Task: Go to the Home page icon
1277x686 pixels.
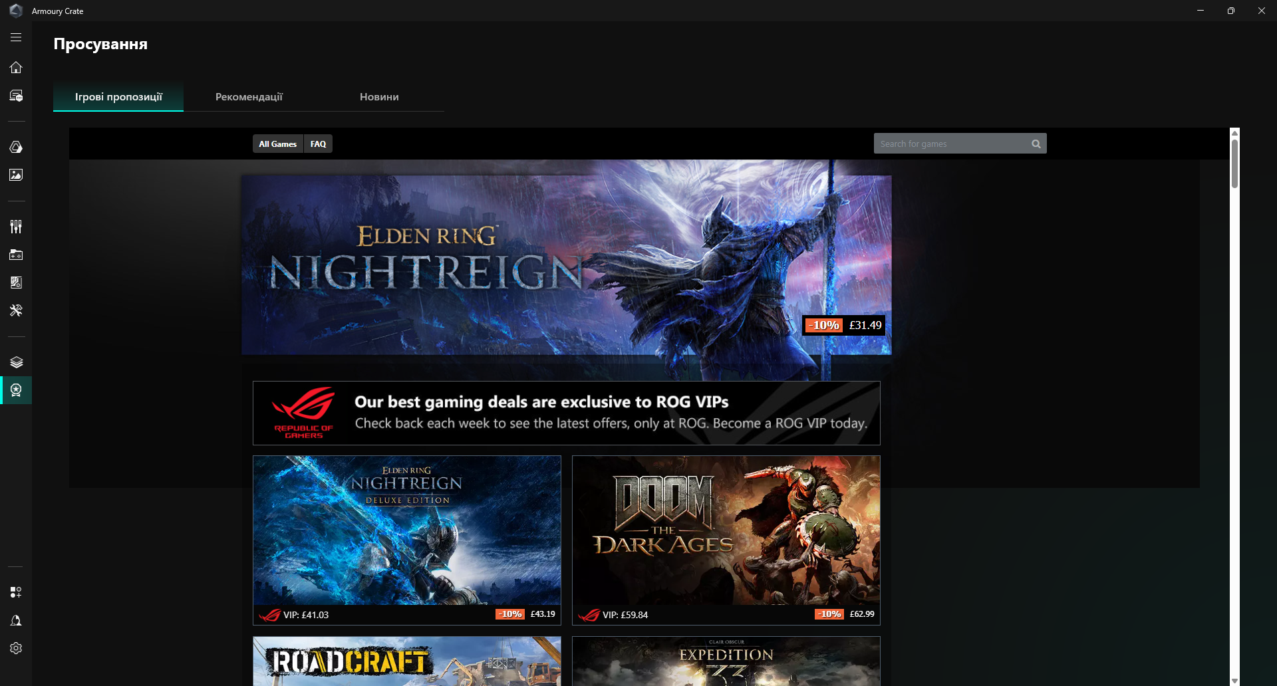Action: point(16,67)
